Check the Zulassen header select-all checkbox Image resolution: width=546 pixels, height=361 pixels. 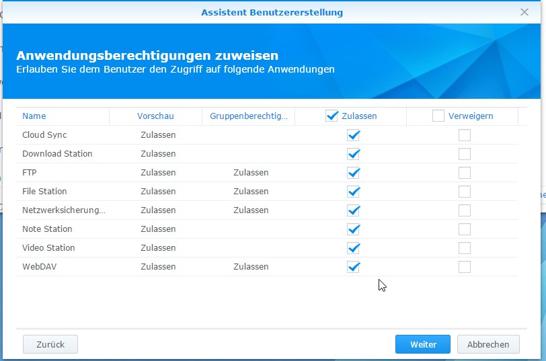pos(331,116)
